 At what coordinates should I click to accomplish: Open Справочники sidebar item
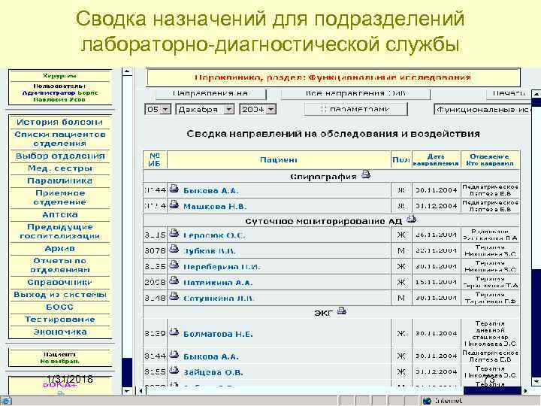click(x=59, y=283)
